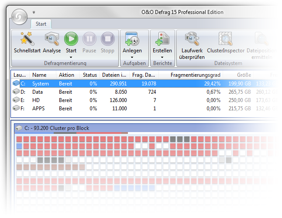Sort by Fragmentierungsgrad column header
The height and width of the screenshot is (218, 282).
point(191,75)
